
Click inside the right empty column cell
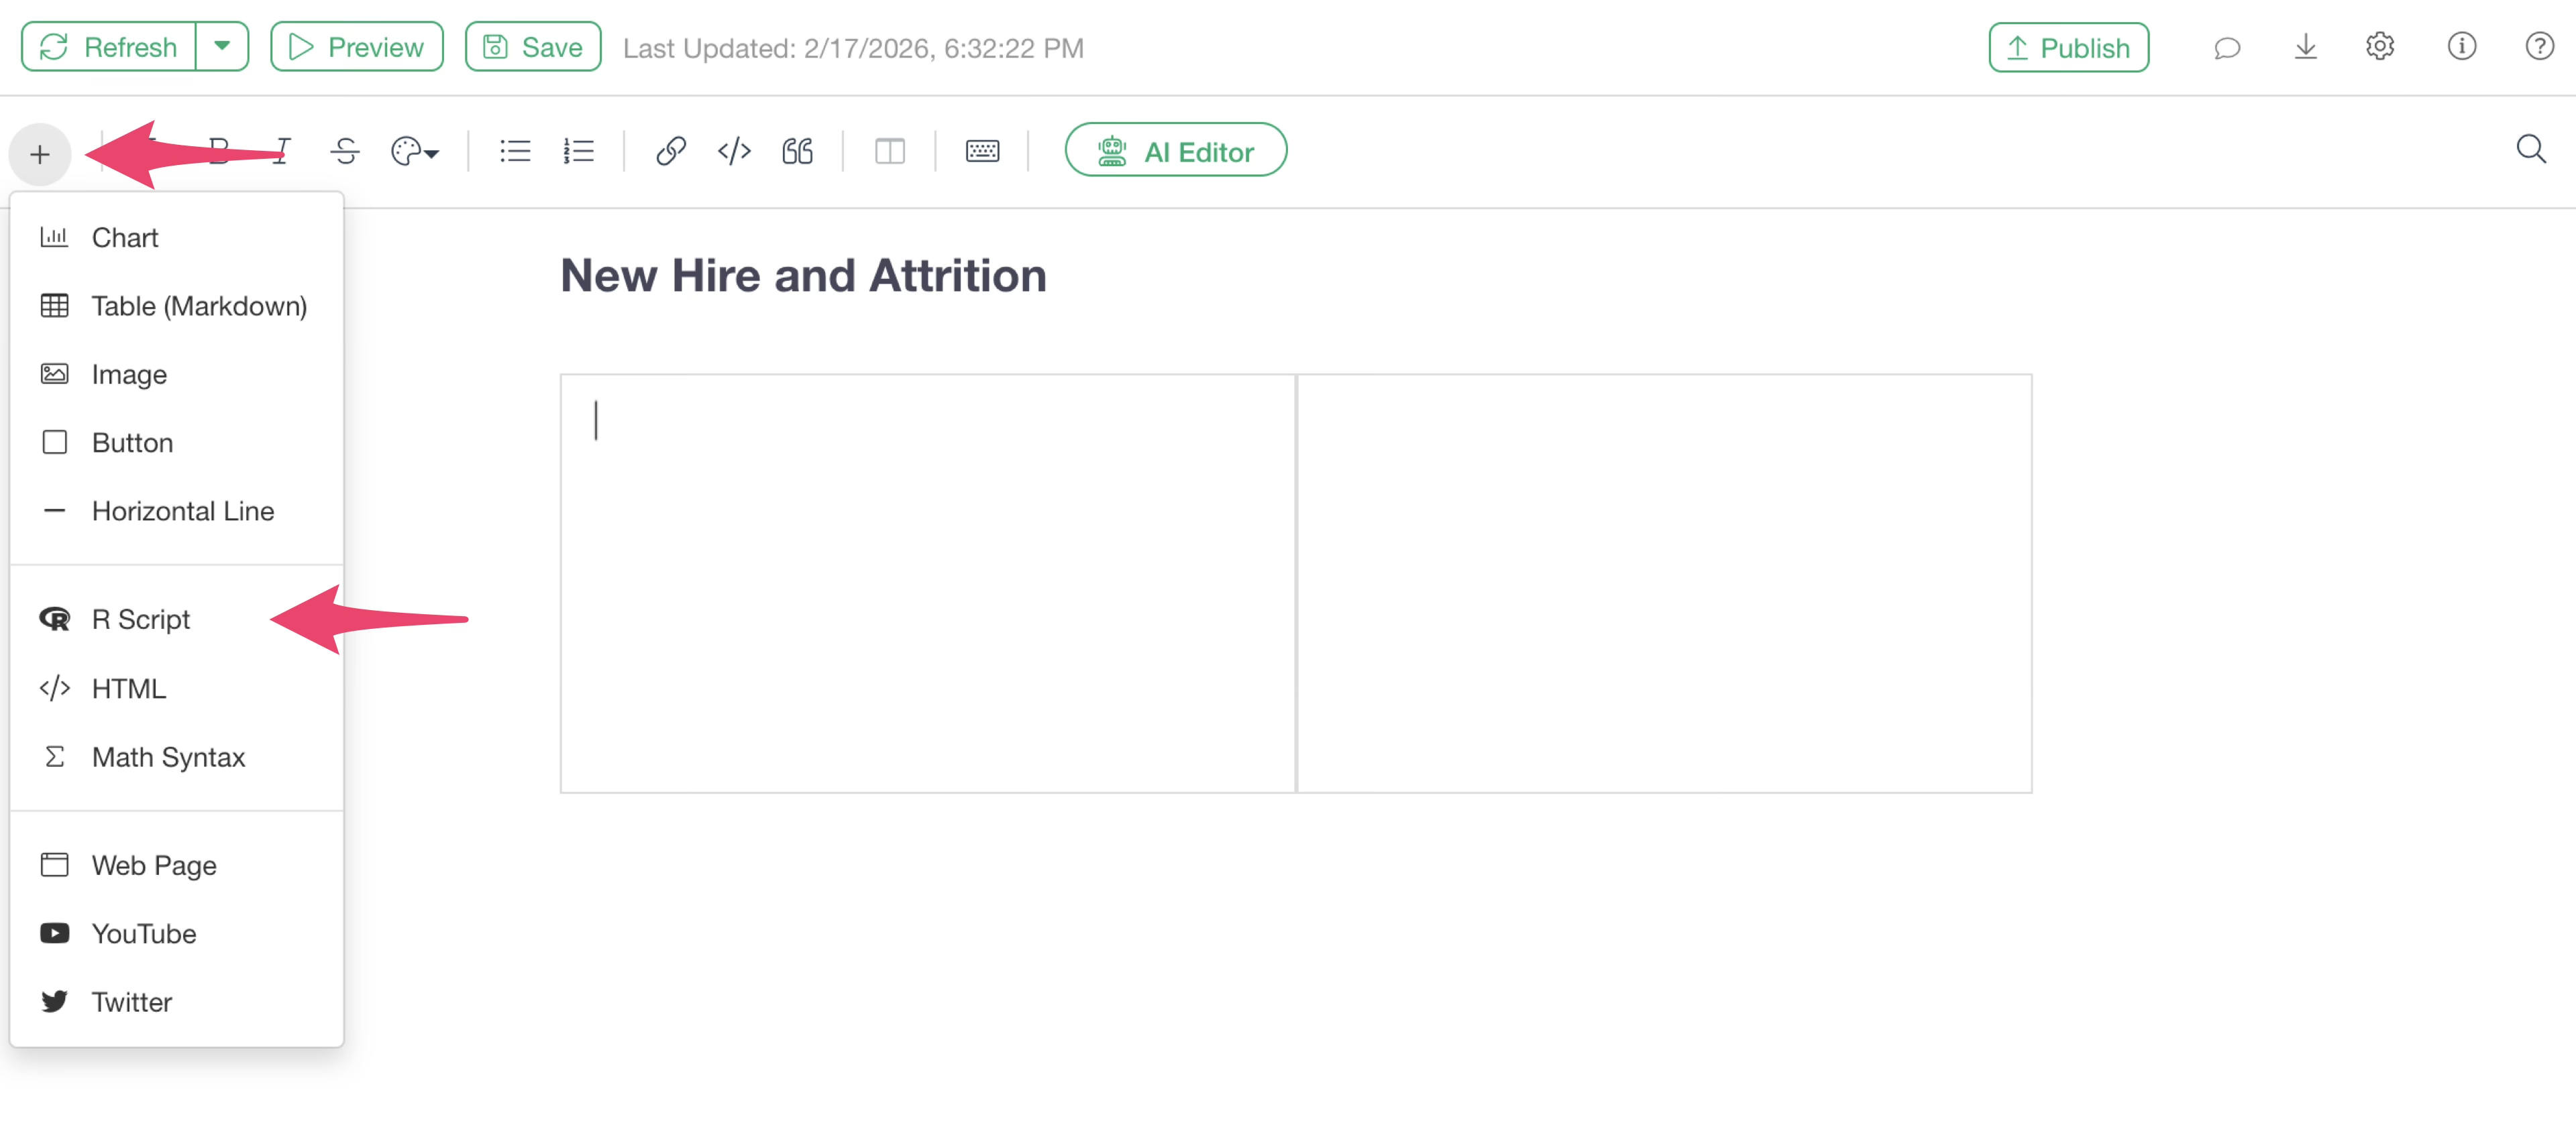pos(1664,583)
